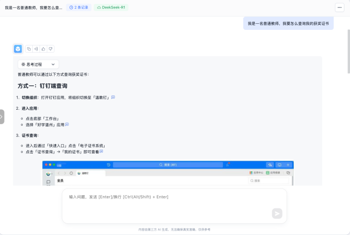
Task: Click the step text 切换组织
Action: pyautogui.click(x=29, y=98)
